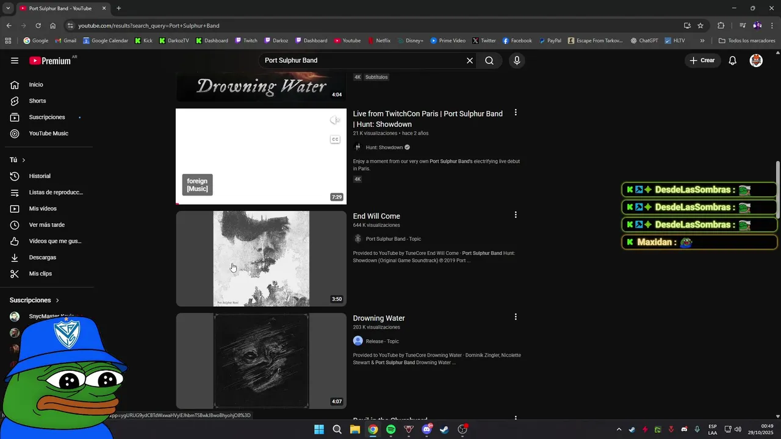The width and height of the screenshot is (781, 439).
Task: Go back with the browser back arrow
Action: click(9, 26)
